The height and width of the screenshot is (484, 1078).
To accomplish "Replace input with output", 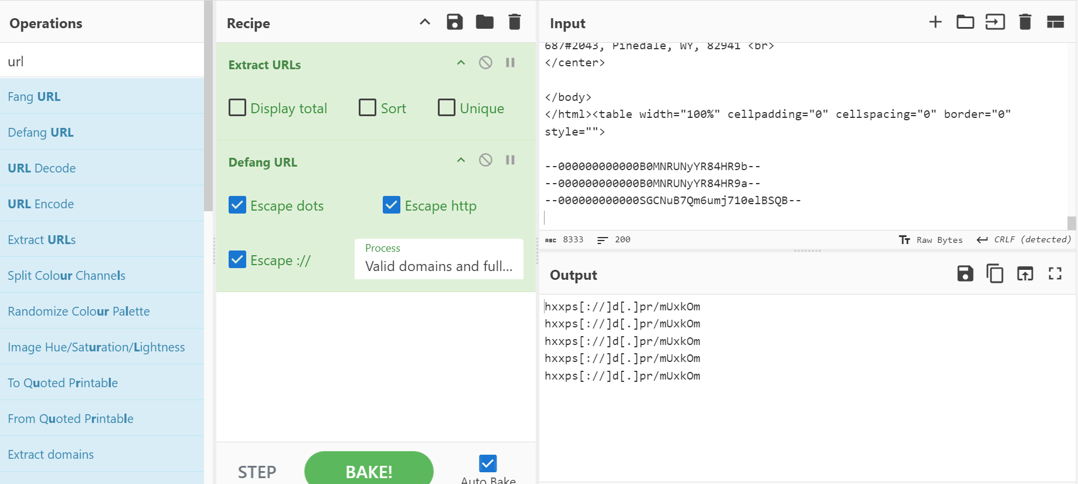I will 1025,273.
